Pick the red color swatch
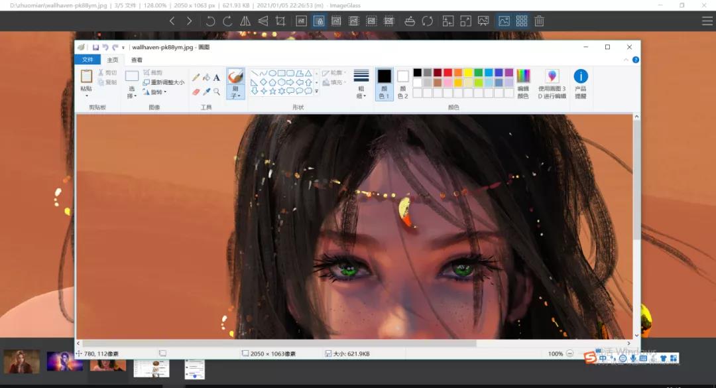This screenshot has height=388, width=716. [x=447, y=73]
